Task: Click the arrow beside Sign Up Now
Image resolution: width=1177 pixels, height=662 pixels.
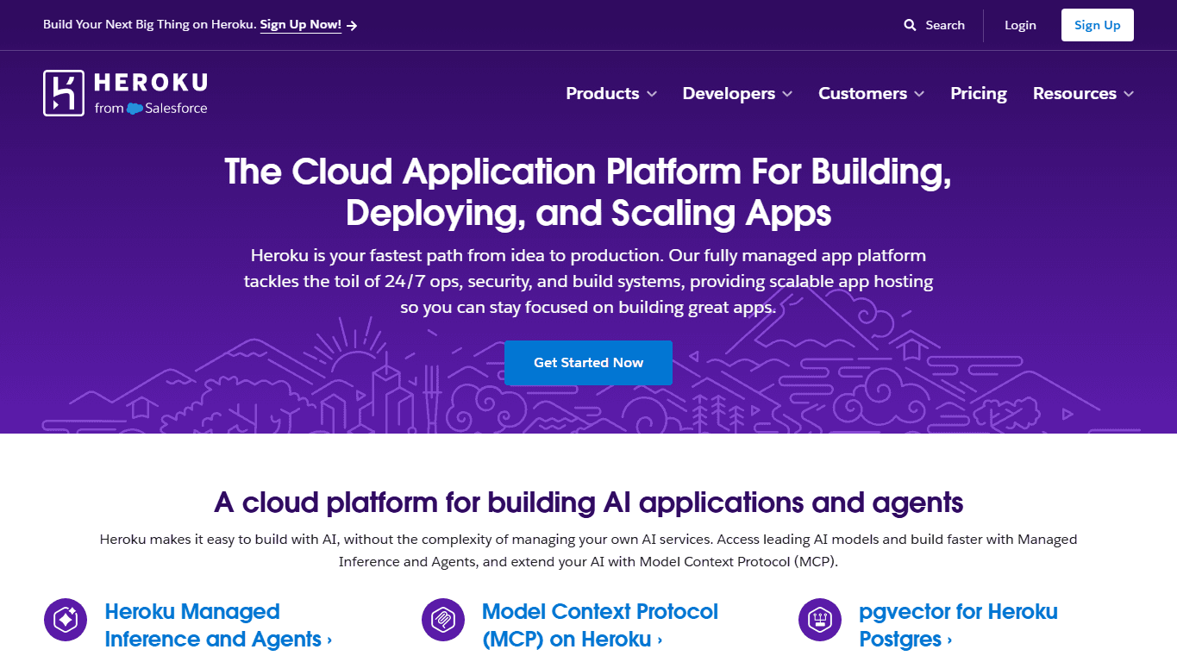Action: coord(352,25)
